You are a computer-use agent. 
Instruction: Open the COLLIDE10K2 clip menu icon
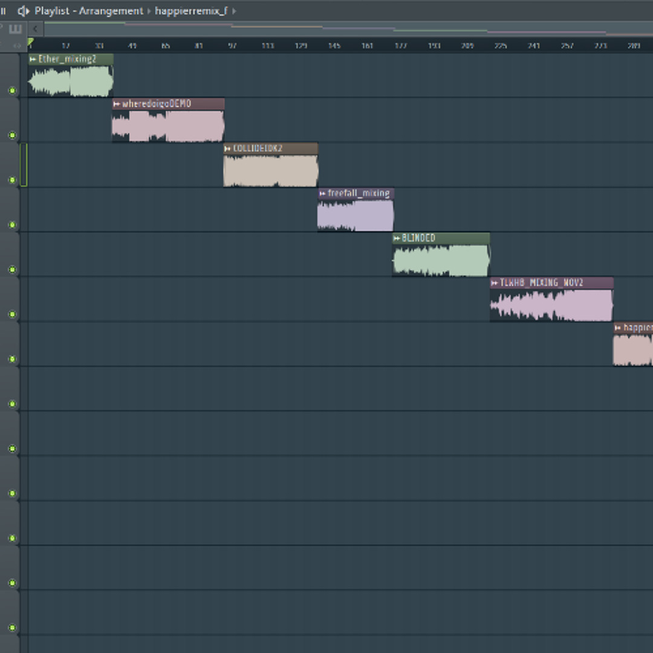click(x=227, y=149)
